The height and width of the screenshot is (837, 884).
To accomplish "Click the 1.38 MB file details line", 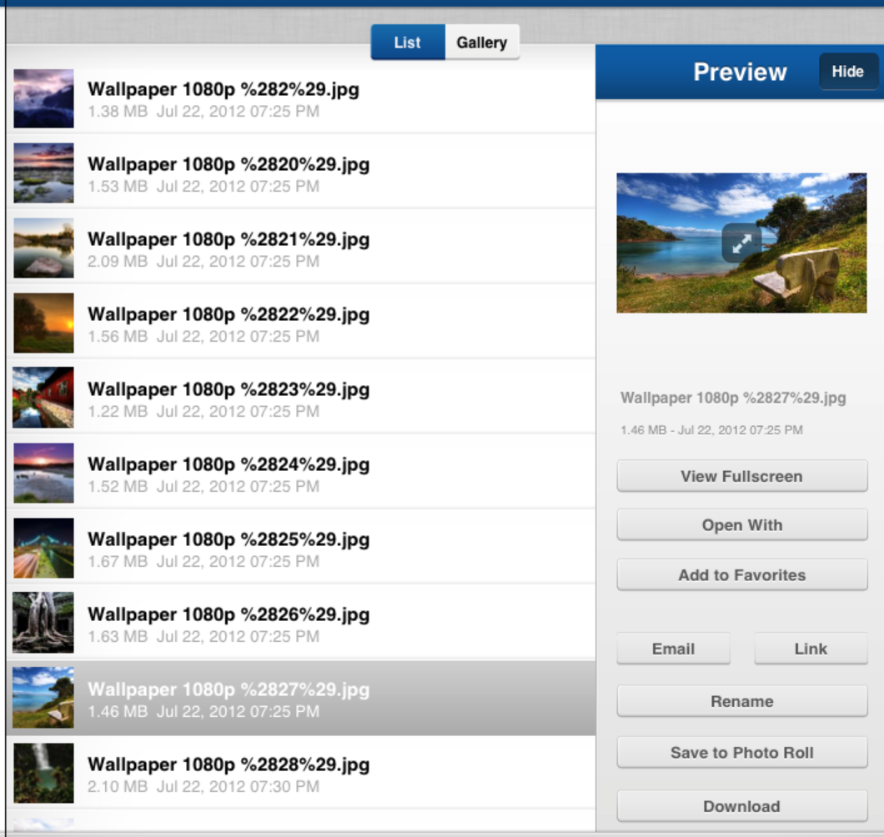I will point(203,112).
